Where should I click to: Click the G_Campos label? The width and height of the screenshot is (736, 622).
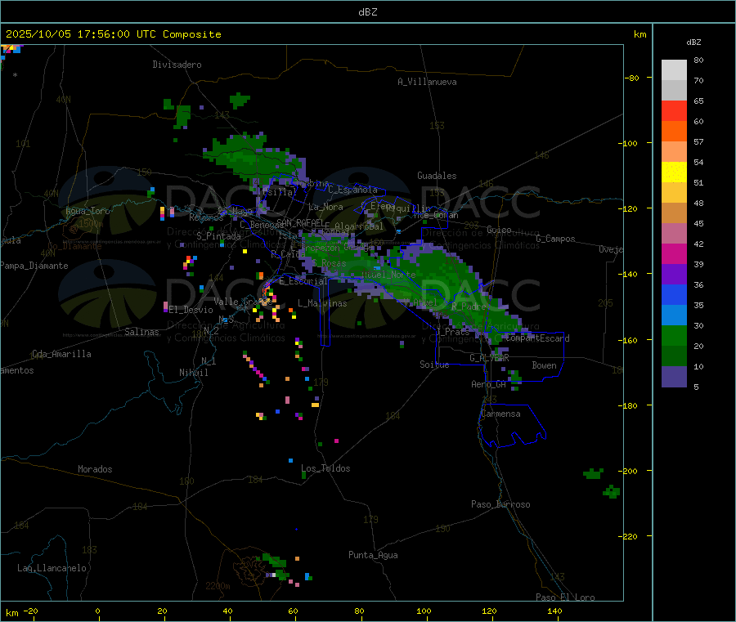tap(556, 239)
